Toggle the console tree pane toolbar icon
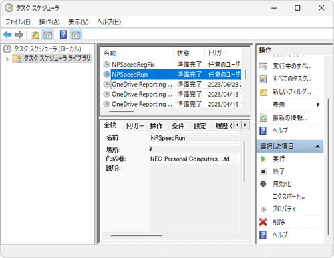Viewport: 334px width, 258px height. tap(47, 35)
